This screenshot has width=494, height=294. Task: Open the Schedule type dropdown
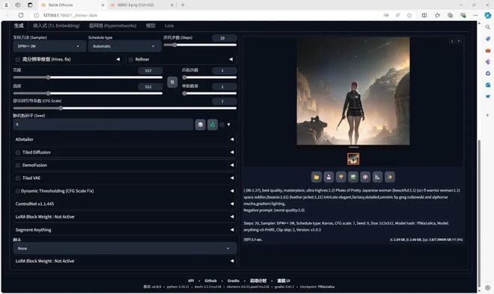(124, 46)
